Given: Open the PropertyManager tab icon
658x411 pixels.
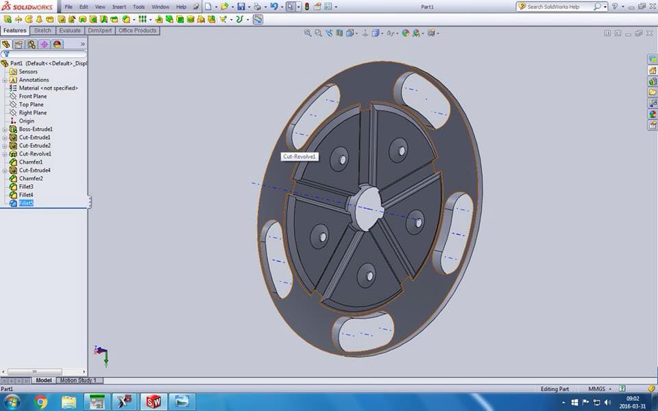Looking at the screenshot, I should coord(19,44).
